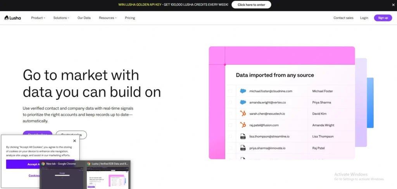The width and height of the screenshot is (397, 189).
Task: Expand the Resources menu
Action: (x=108, y=18)
